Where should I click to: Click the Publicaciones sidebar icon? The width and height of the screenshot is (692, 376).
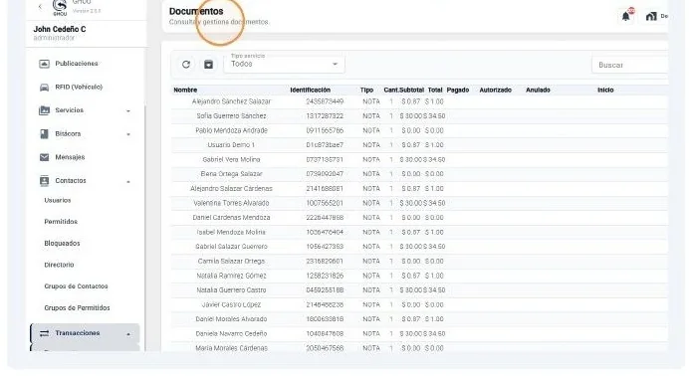(x=44, y=64)
